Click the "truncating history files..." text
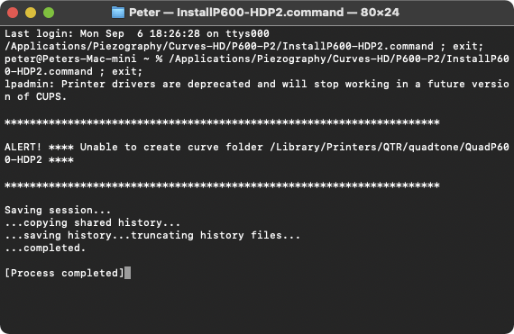The height and width of the screenshot is (334, 514). click(216, 236)
